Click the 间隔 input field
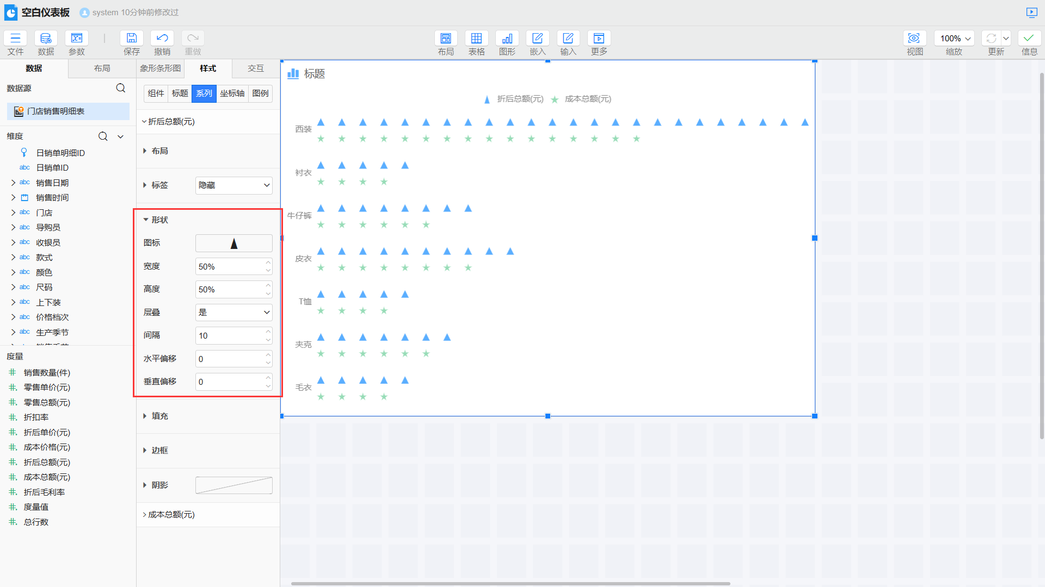 coord(230,336)
